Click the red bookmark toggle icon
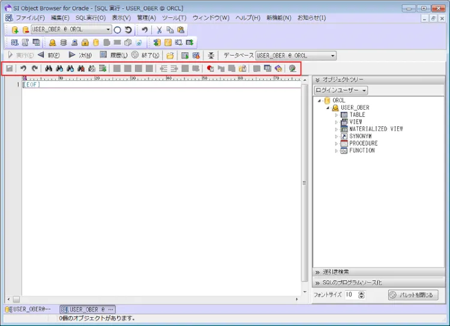Screen dimensions: 450x326 tap(210, 68)
